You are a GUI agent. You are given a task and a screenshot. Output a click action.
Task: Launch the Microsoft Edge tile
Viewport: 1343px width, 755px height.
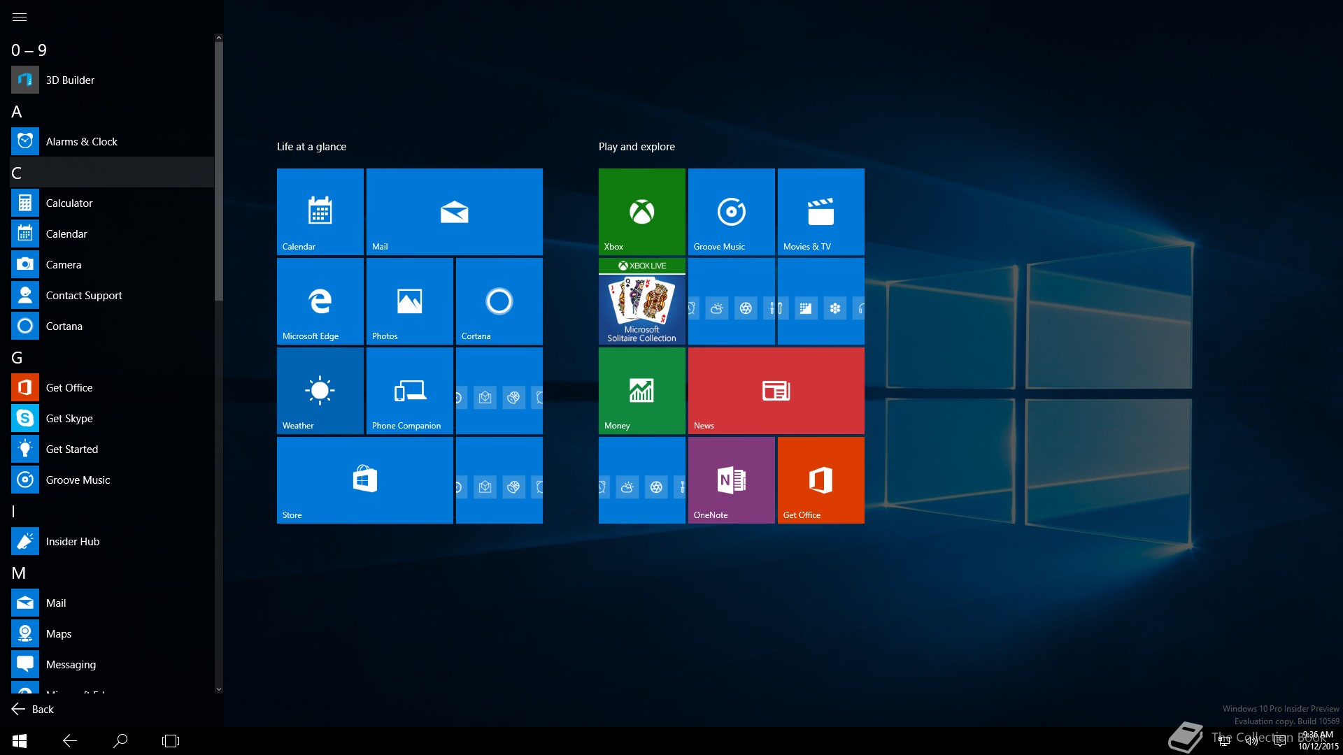point(320,301)
